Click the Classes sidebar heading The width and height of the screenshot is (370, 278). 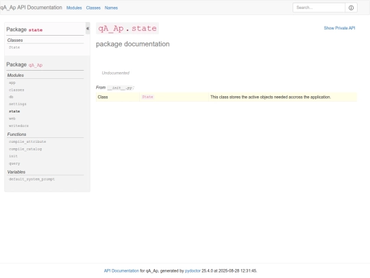click(15, 40)
